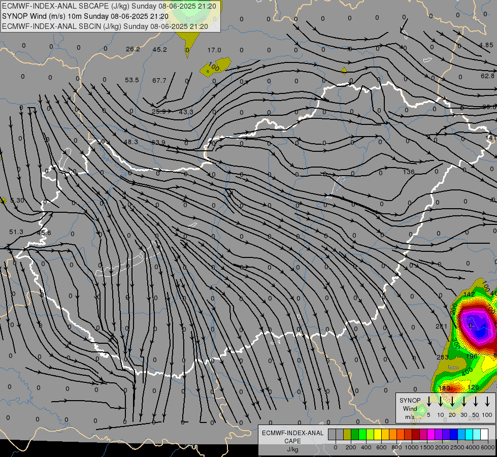The image size is (497, 457).
Task: Click the 2500 tick label on color scale
Action: 457,447
